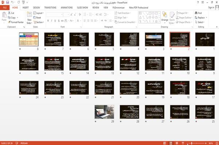
Task: Open the TRANSITIONS ribbon tab
Action: [50, 8]
